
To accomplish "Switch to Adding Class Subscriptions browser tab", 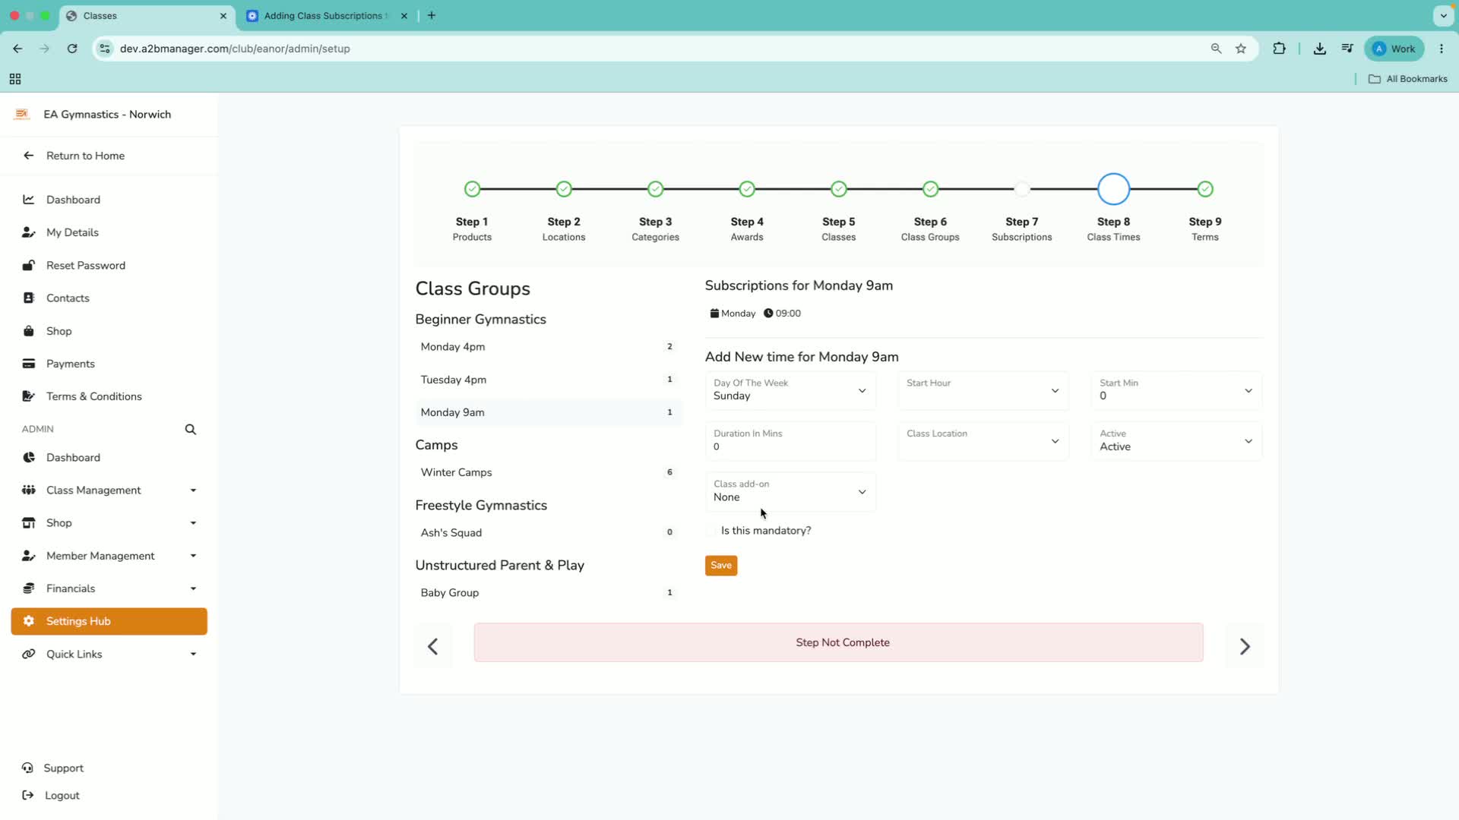I will (x=327, y=15).
